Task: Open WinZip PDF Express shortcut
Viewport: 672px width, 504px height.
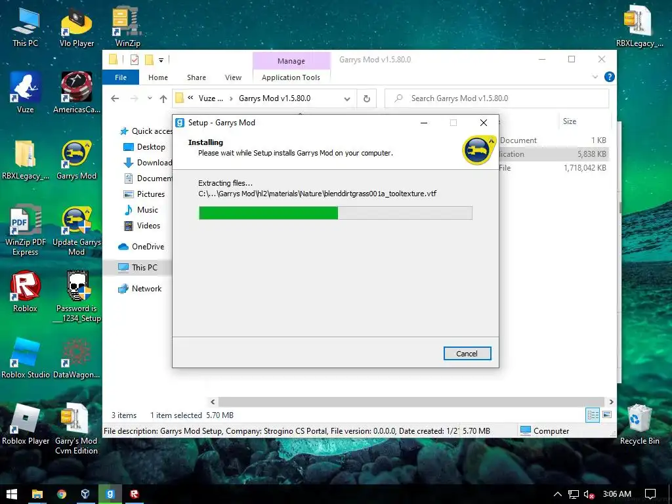Action: coord(25,230)
